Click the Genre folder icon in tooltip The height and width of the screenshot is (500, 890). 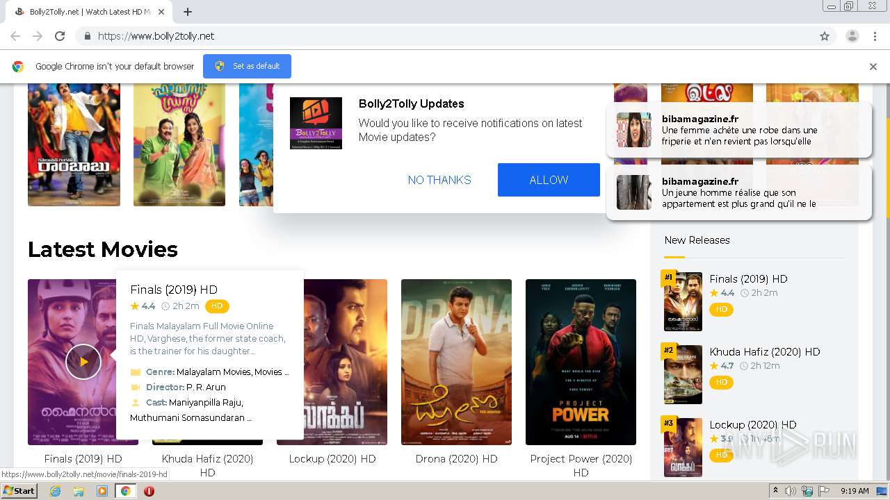point(136,372)
